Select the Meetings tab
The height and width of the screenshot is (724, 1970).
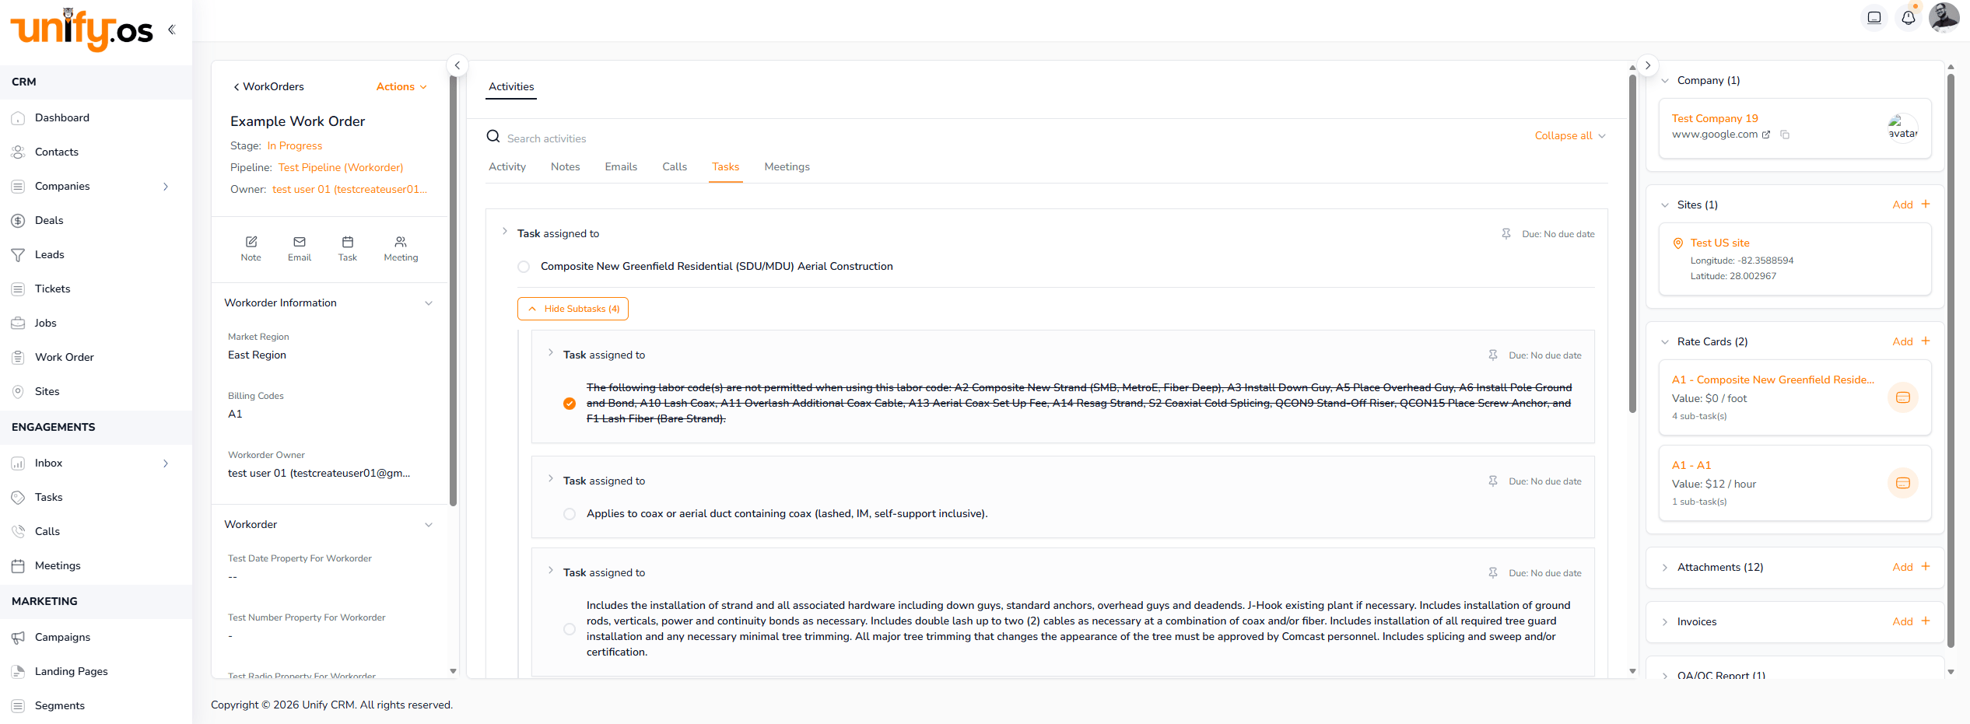pos(787,166)
